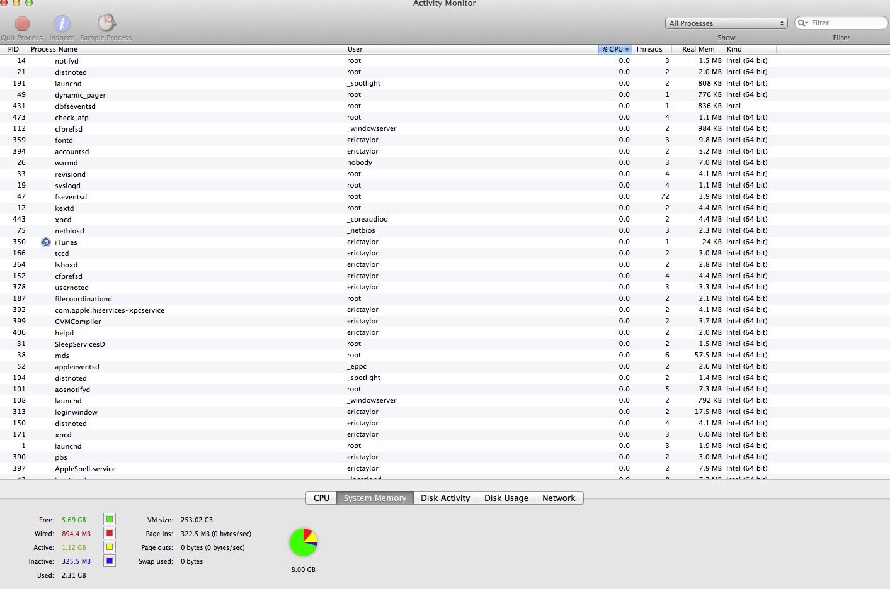
Task: Select the appleeventsd process row
Action: click(445, 367)
